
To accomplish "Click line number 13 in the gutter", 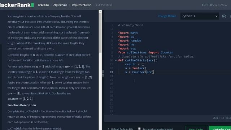I will (111, 72).
